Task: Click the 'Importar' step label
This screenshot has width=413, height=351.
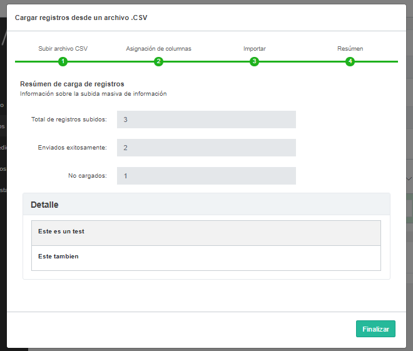Action: pyautogui.click(x=255, y=49)
